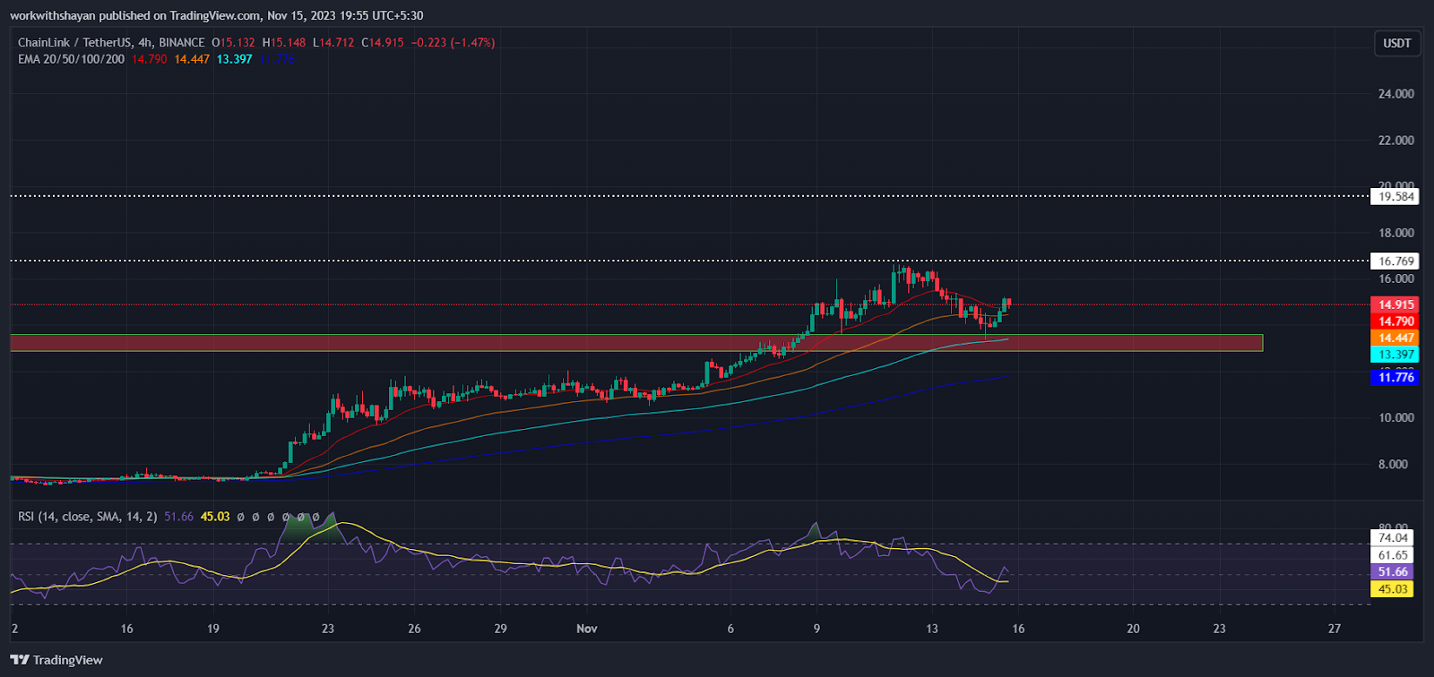Image resolution: width=1434 pixels, height=677 pixels.
Task: Click the cyan 13.397 price scale tag
Action: [1395, 355]
